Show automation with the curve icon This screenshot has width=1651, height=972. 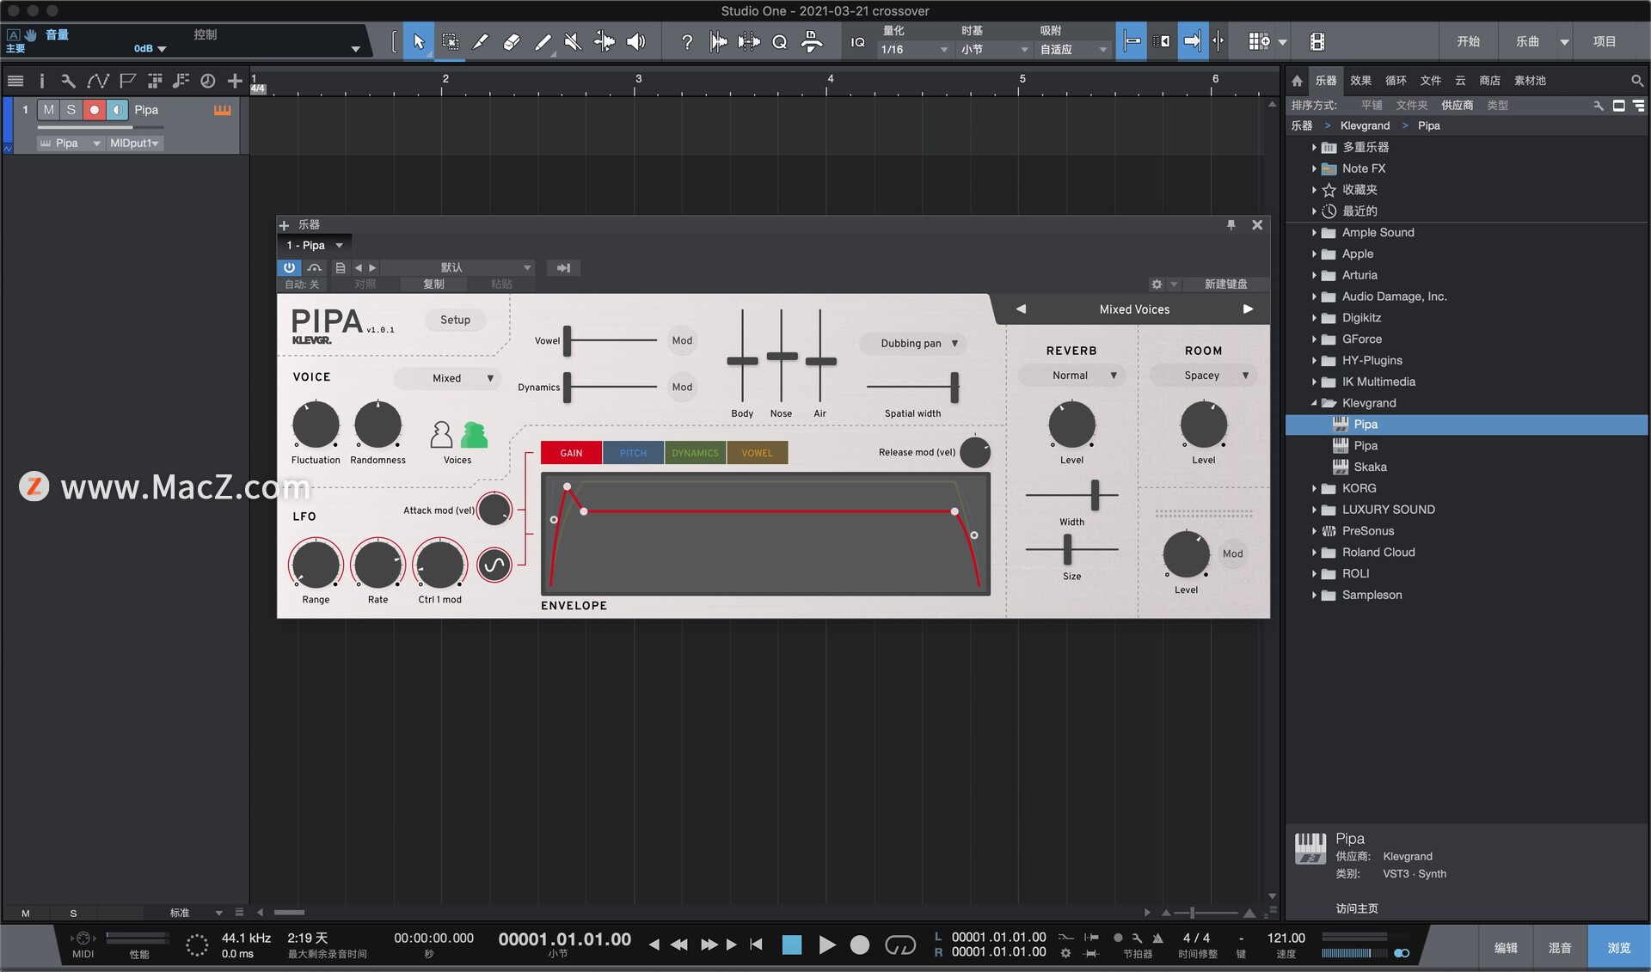[x=97, y=81]
